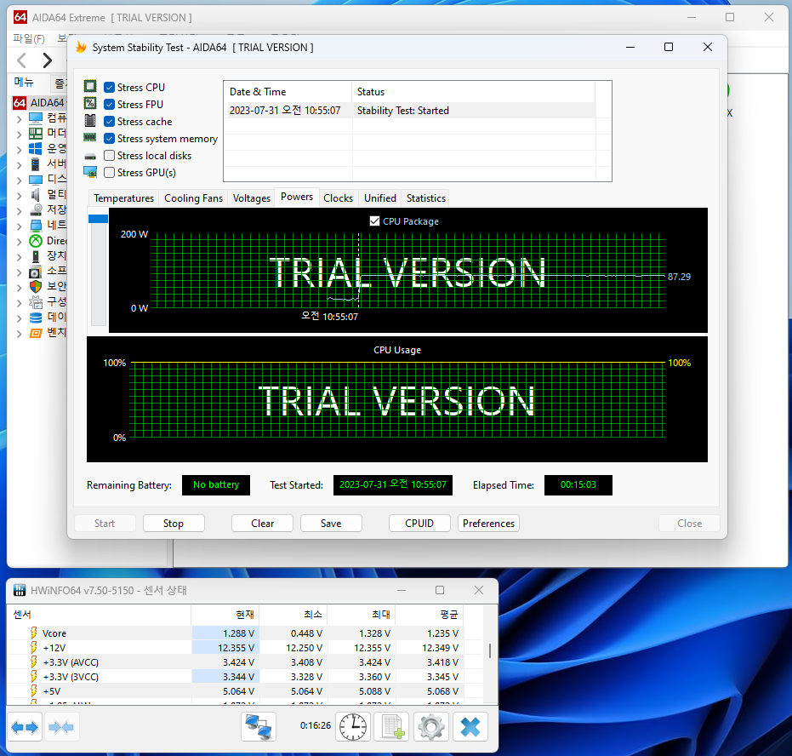792x756 pixels.
Task: Click the HWiNFO clock reset timer icon
Action: 352,727
